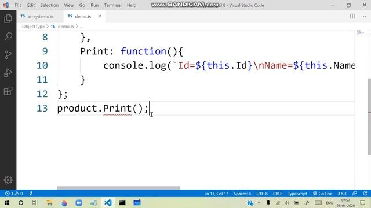This screenshot has width=371, height=208.
Task: Click the vertical editor scrollbar thumb
Action: point(369,117)
